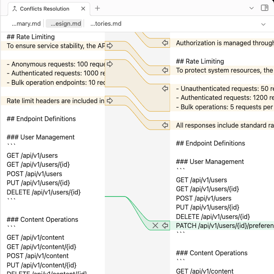Expand the file list chevron dropdown

pos(263,24)
